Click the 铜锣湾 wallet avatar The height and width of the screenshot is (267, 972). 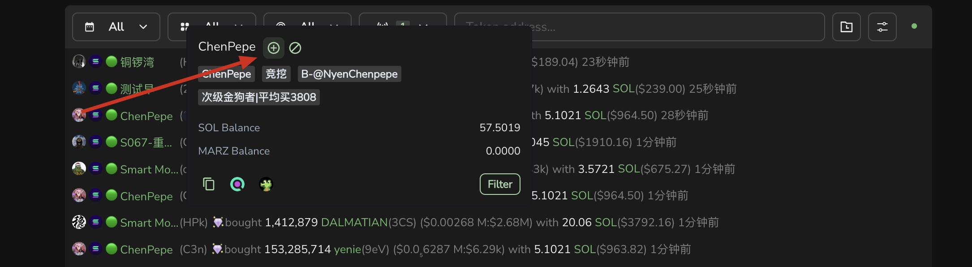(x=79, y=61)
